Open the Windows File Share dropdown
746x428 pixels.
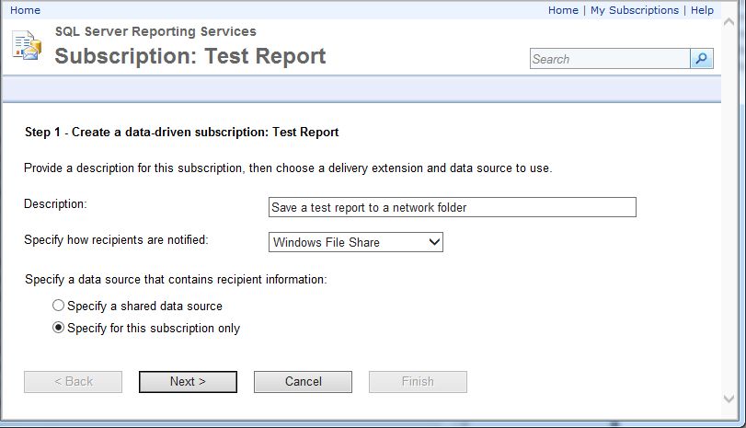[356, 242]
